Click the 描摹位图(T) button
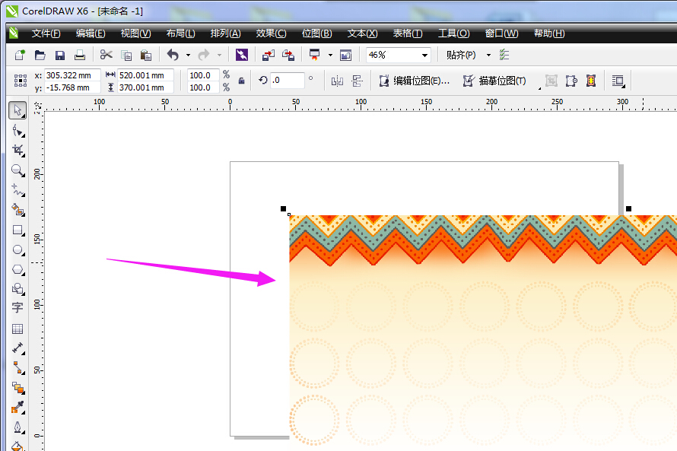This screenshot has width=677, height=451. pos(494,81)
